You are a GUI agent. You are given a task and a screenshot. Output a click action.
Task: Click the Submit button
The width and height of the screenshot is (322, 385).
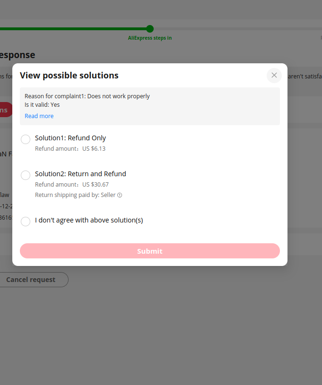click(150, 251)
